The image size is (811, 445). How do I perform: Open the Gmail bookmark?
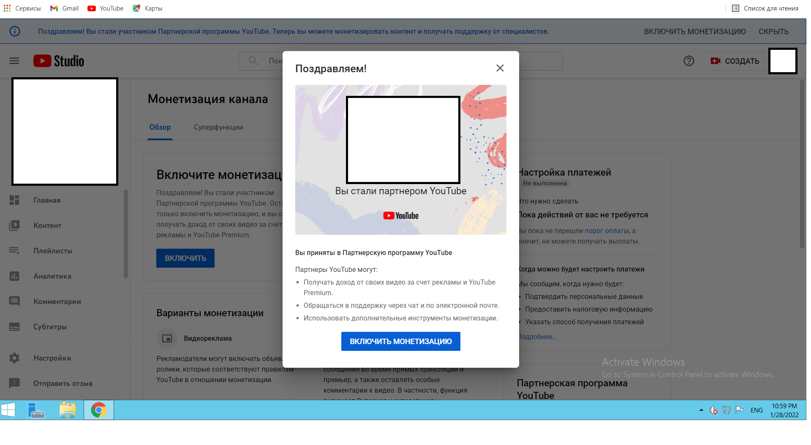coord(64,8)
